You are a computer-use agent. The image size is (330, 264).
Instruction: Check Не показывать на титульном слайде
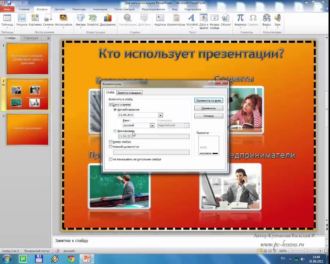(110, 159)
